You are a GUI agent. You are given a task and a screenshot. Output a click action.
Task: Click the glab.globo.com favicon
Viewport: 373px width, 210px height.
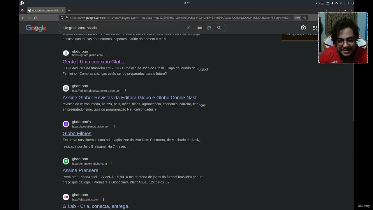tap(66, 197)
